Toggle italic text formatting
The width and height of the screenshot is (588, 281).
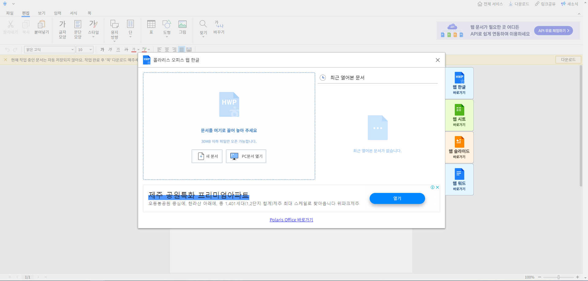[x=110, y=50]
